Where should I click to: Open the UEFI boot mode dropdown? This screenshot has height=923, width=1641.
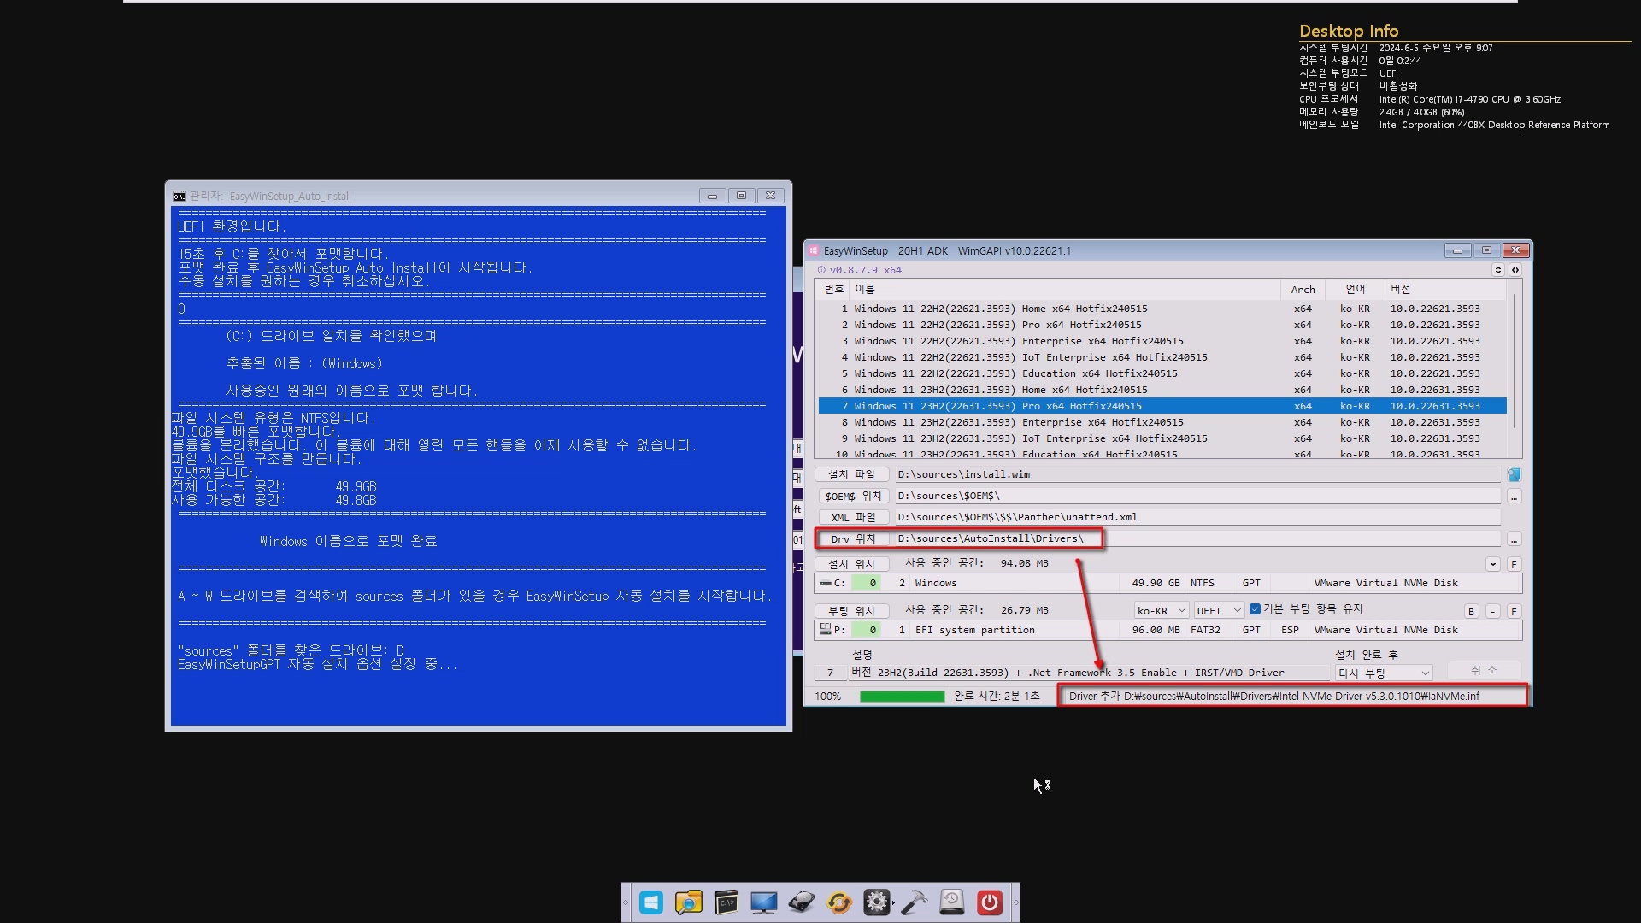[x=1218, y=610]
